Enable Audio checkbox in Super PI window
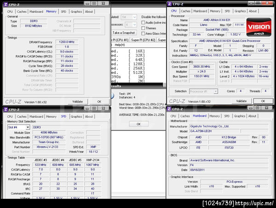This screenshot has width=276, height=208. coord(143,23)
